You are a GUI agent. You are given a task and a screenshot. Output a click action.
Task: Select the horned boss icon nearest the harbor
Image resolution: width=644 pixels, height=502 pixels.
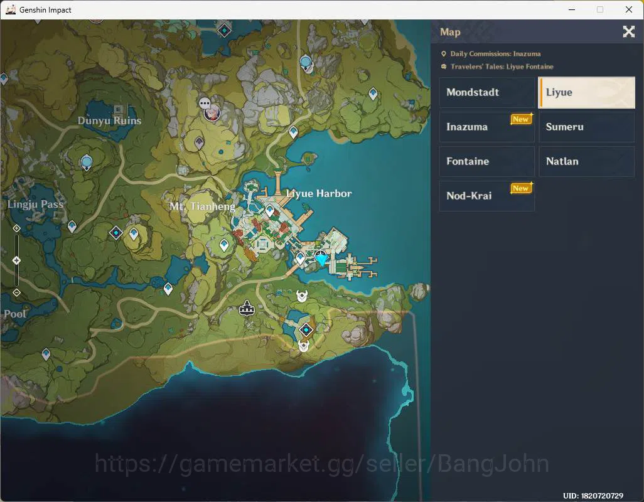(303, 296)
